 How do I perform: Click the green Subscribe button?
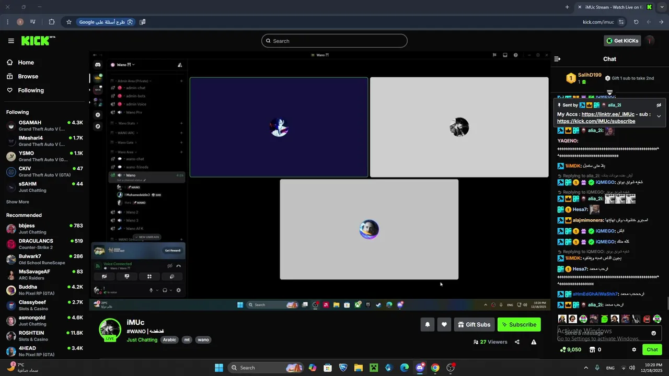[519, 324]
